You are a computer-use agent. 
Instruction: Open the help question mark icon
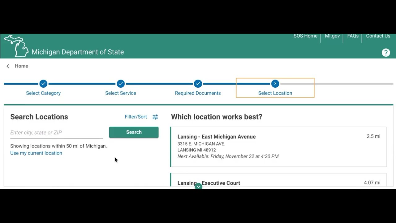386,53
